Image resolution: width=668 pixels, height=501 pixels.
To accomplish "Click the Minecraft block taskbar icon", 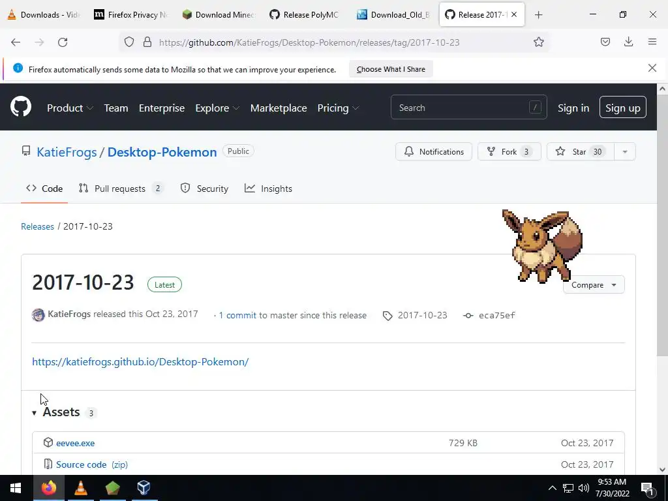I will click(x=112, y=488).
